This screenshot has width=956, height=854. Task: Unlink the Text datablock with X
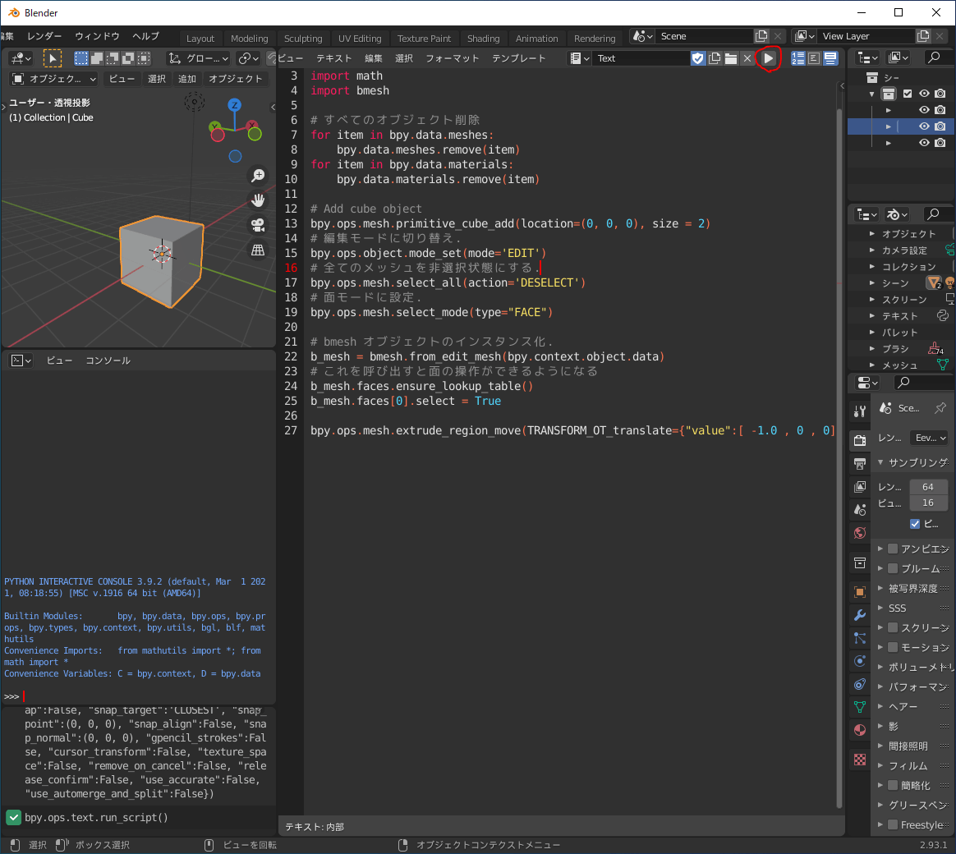tap(747, 58)
